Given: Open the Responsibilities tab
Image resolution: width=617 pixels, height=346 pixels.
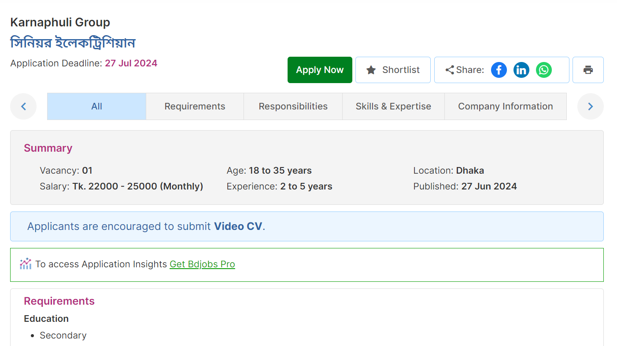Looking at the screenshot, I should 293,106.
